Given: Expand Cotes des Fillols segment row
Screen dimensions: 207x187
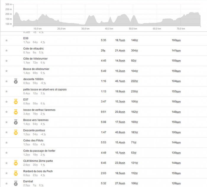Looking at the screenshot, I should coord(103,143).
